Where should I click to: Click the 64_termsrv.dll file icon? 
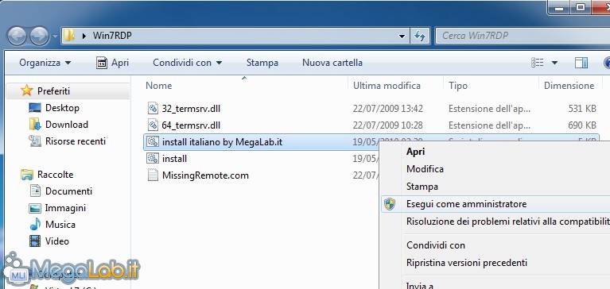[x=153, y=125]
